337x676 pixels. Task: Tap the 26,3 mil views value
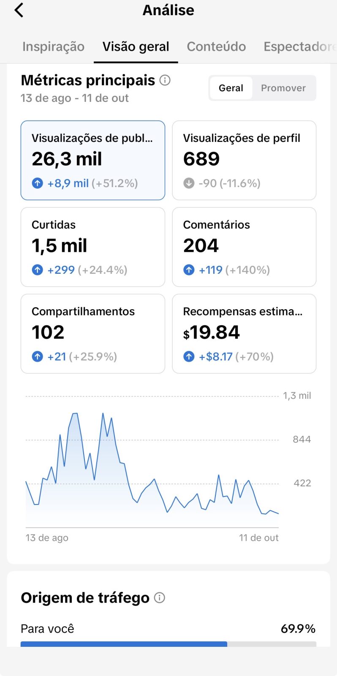click(67, 159)
